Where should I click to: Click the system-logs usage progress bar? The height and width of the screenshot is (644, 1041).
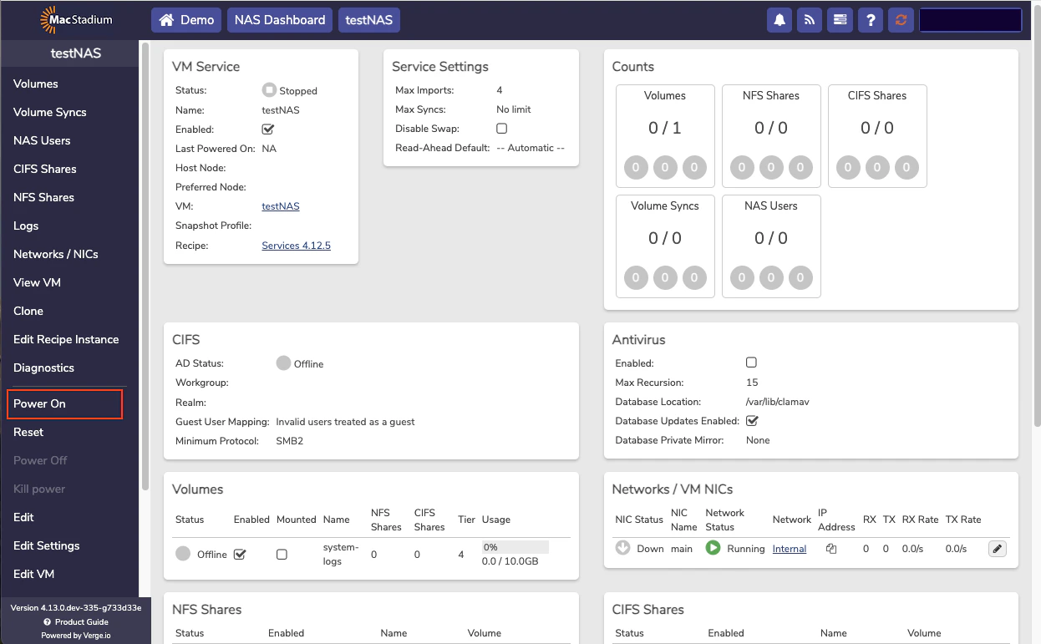(515, 547)
